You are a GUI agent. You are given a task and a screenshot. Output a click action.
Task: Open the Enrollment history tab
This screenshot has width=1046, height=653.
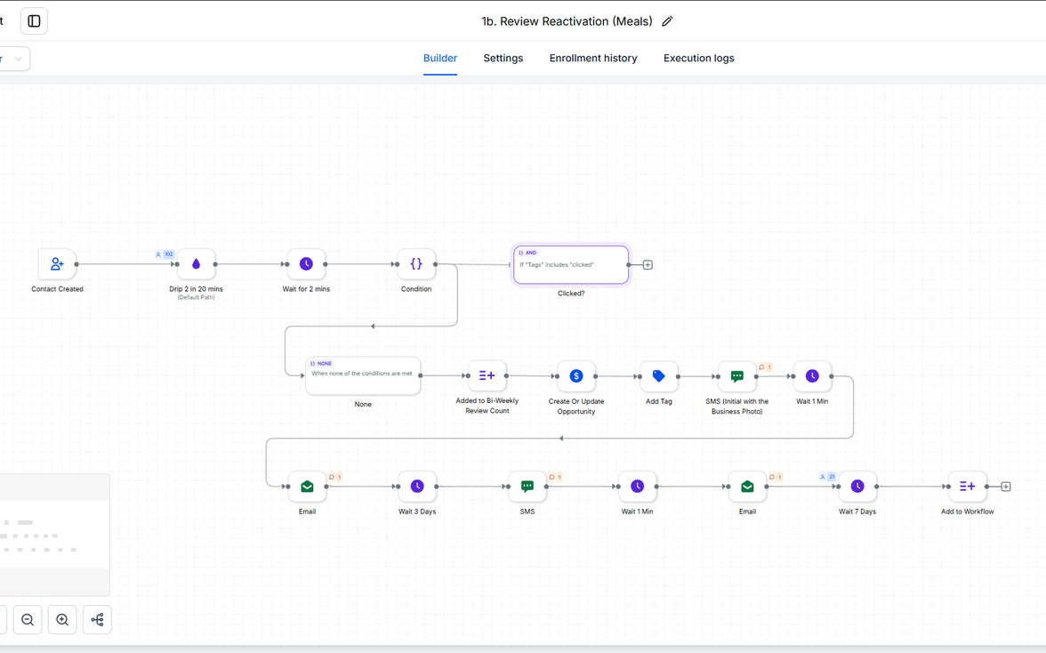point(593,58)
